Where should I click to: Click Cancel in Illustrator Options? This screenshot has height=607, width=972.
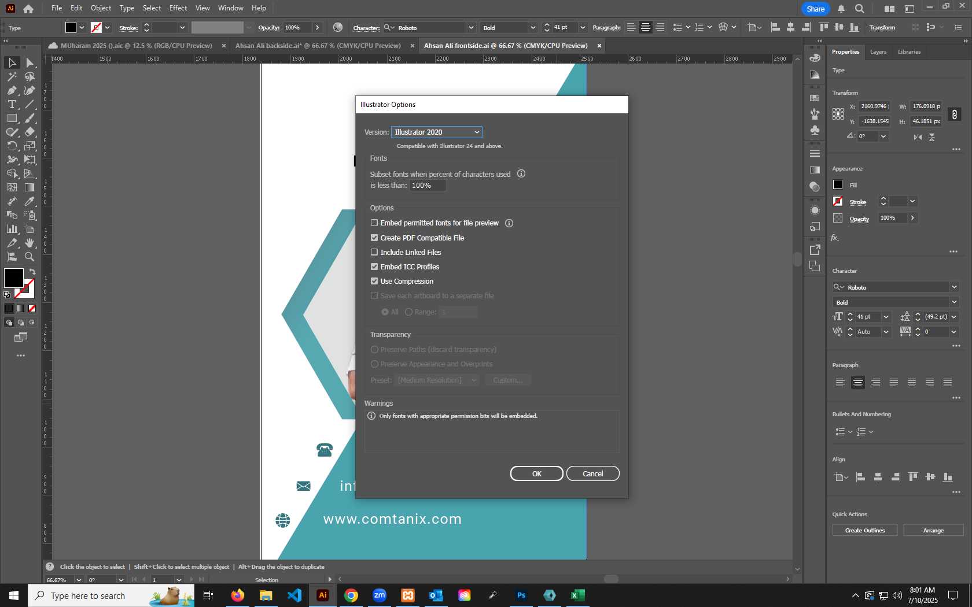592,473
